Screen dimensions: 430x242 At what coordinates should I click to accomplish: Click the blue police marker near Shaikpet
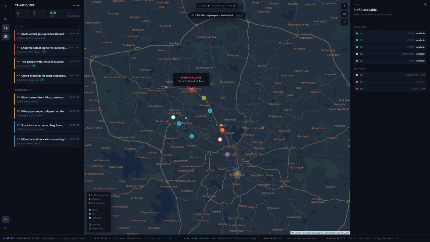(191, 136)
